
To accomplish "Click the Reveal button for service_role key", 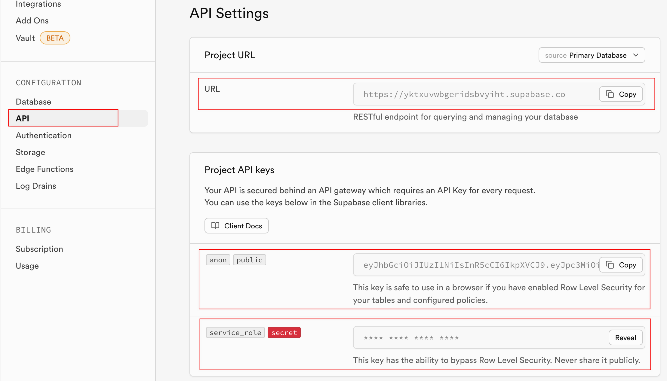I will click(625, 337).
